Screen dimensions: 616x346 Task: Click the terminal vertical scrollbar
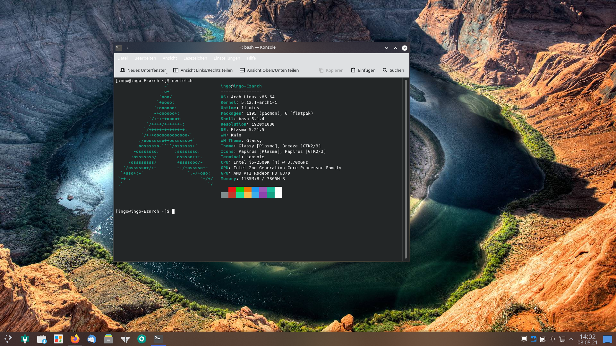(406, 169)
